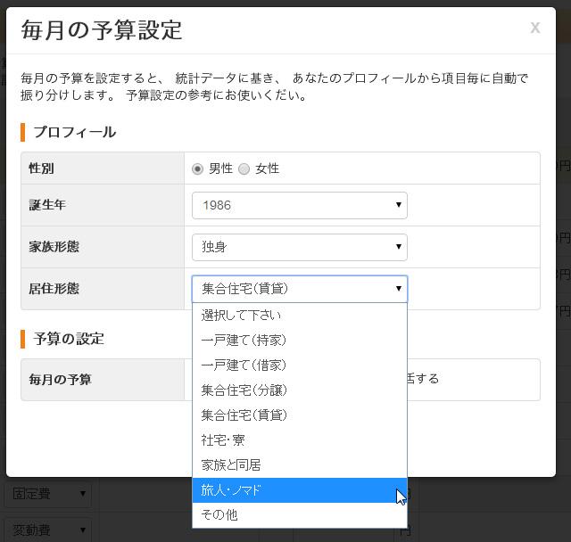
Task: Click the 女性 label text
Action: click(x=268, y=168)
